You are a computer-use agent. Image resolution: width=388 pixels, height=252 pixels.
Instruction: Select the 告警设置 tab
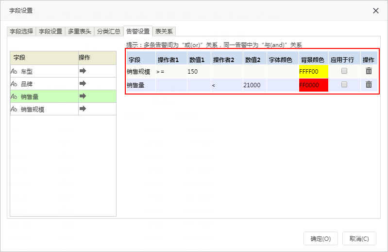pos(138,31)
